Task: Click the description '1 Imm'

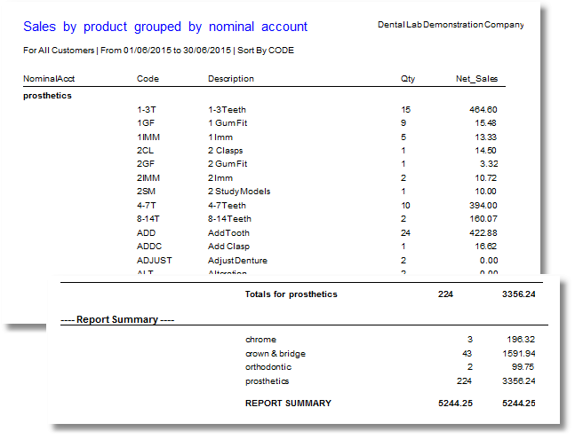Action: coord(220,137)
